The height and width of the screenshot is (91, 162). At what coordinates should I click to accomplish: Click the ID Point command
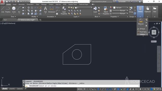pyautogui.click(x=141, y=29)
